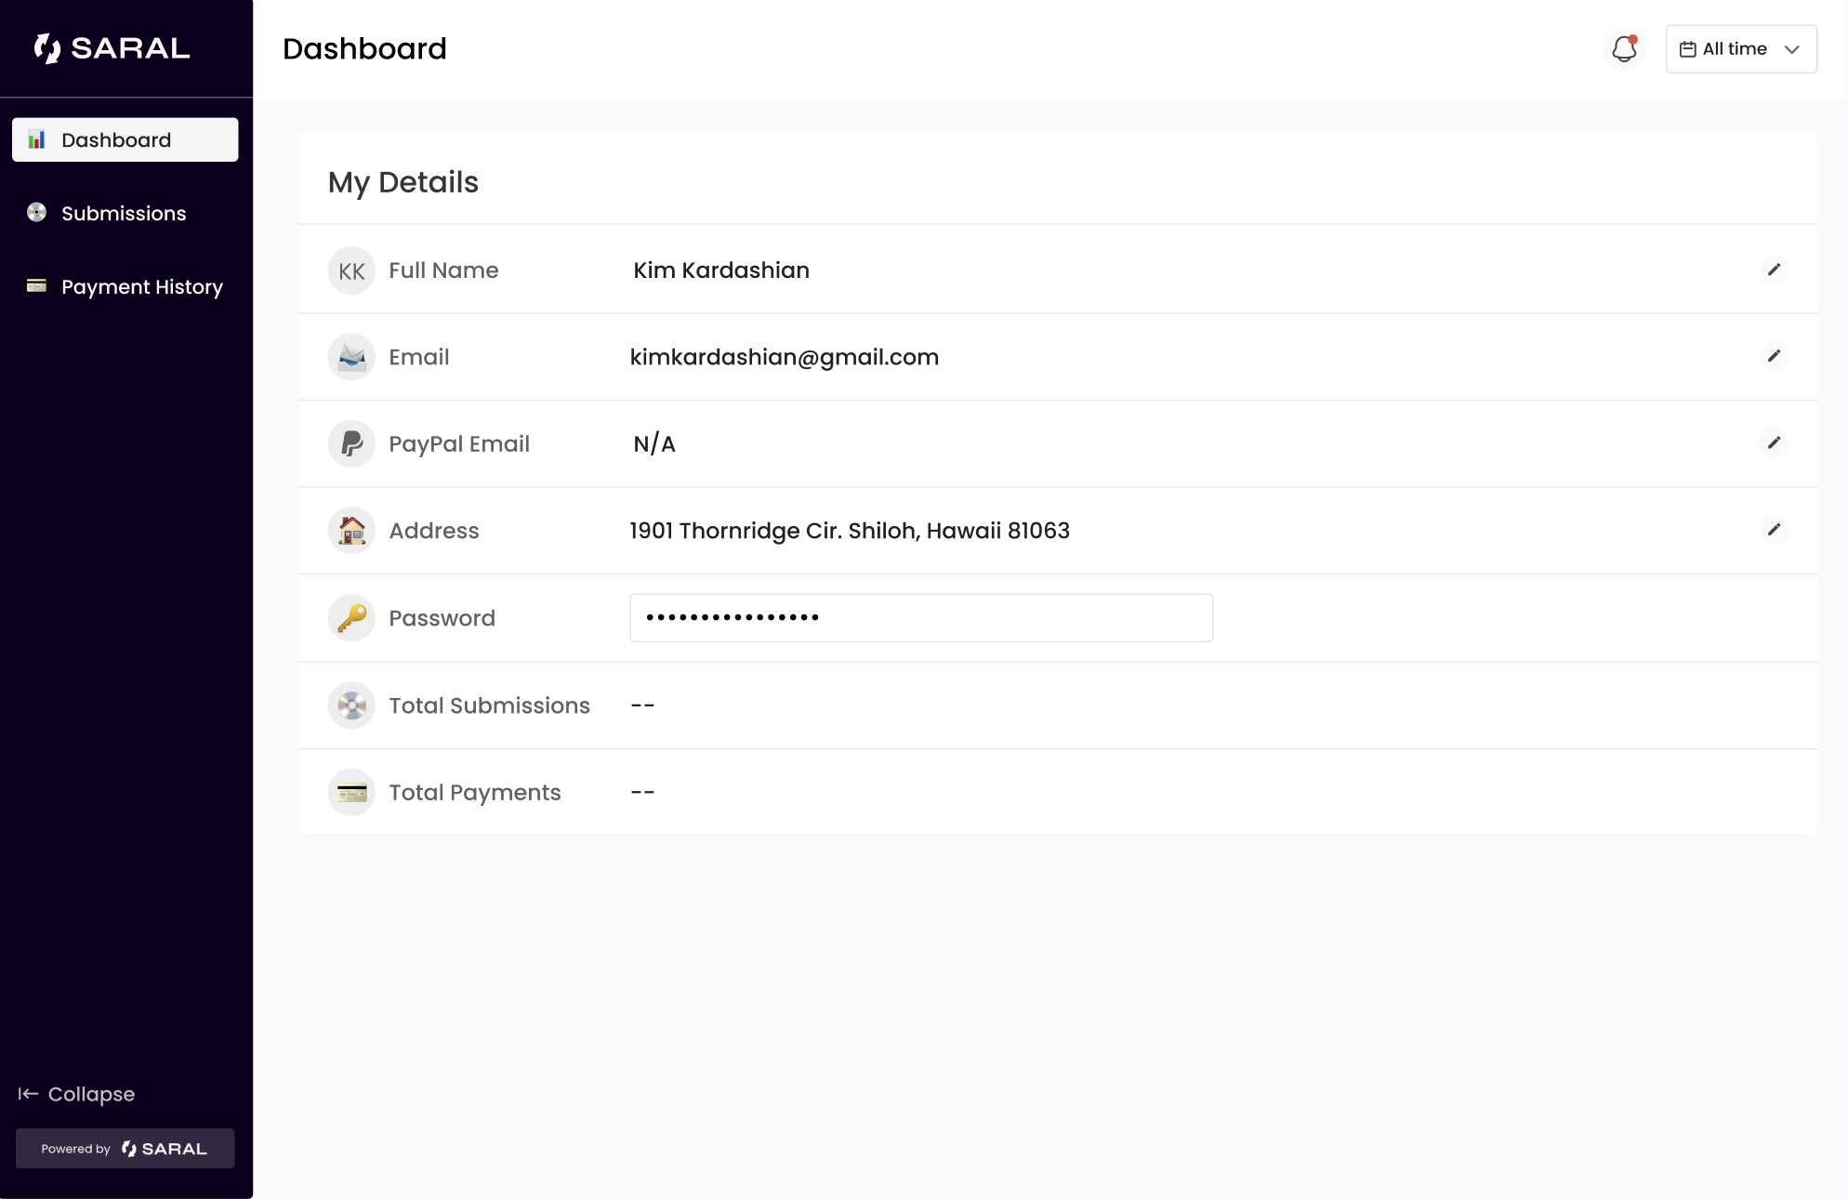This screenshot has width=1848, height=1199.
Task: Edit the Address with pencil icon
Action: 1774,530
